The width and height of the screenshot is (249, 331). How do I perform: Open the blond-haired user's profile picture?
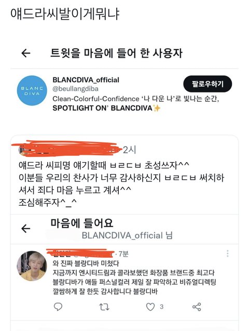click(x=32, y=266)
